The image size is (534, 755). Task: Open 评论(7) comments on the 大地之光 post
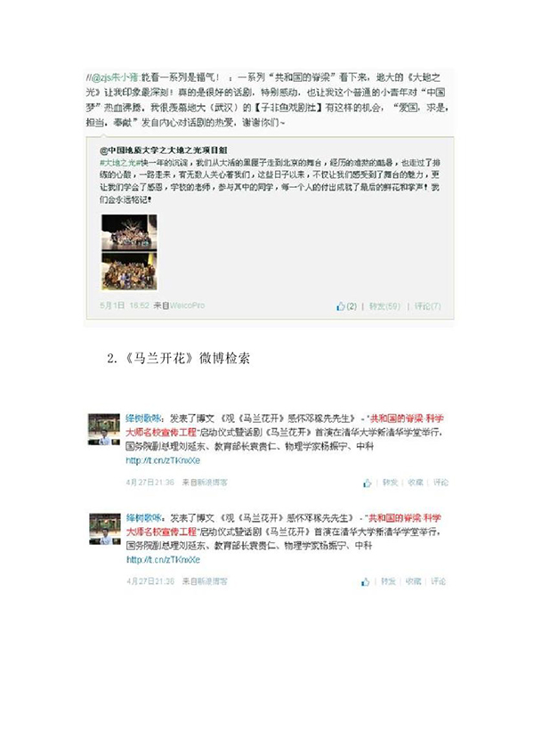[x=427, y=305]
